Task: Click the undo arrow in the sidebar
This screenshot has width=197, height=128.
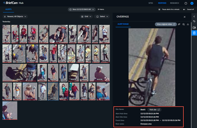Action: click(194, 22)
